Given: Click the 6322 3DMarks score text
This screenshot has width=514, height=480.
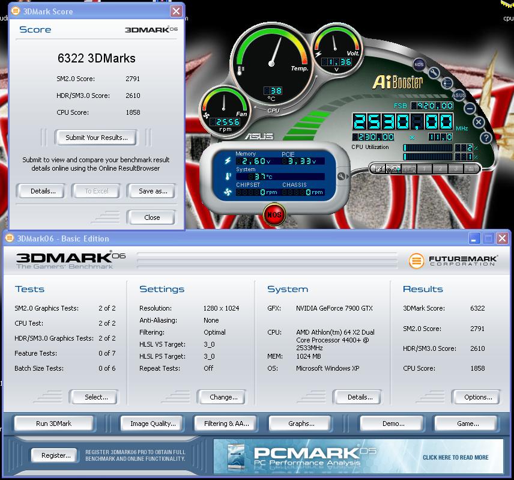Looking at the screenshot, I should (x=96, y=58).
